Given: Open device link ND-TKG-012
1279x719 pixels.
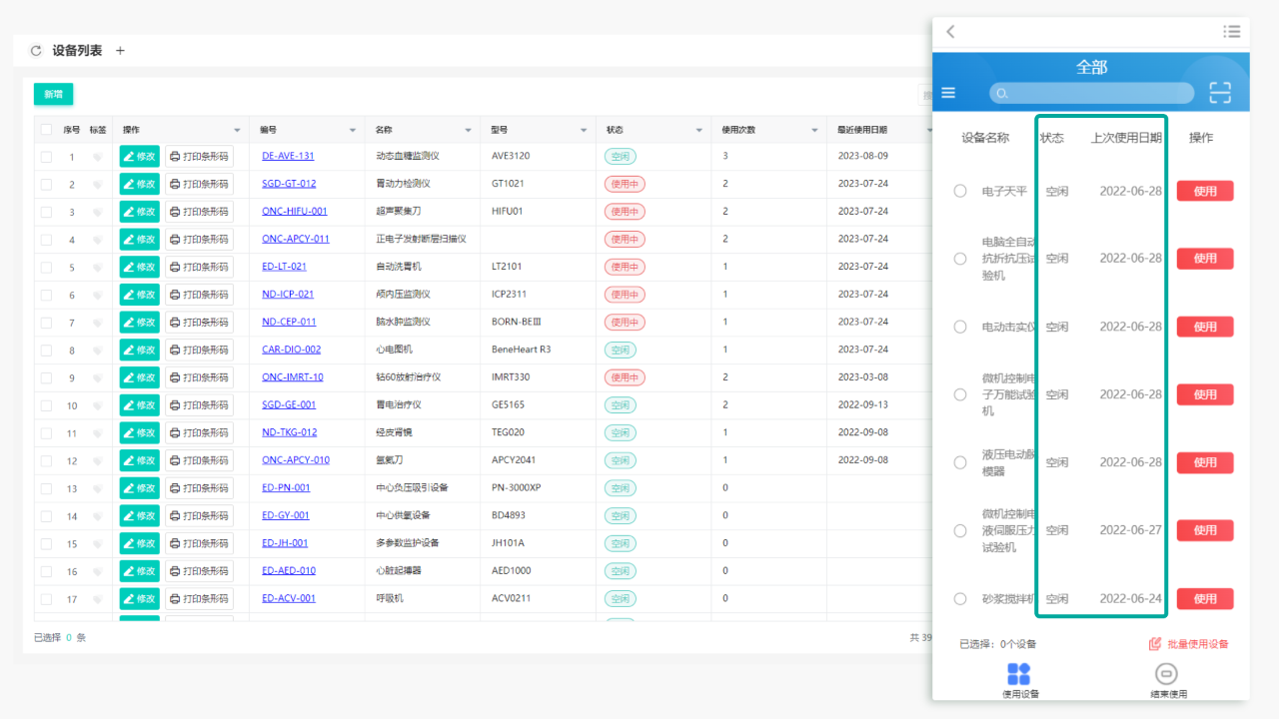Looking at the screenshot, I should [x=290, y=432].
